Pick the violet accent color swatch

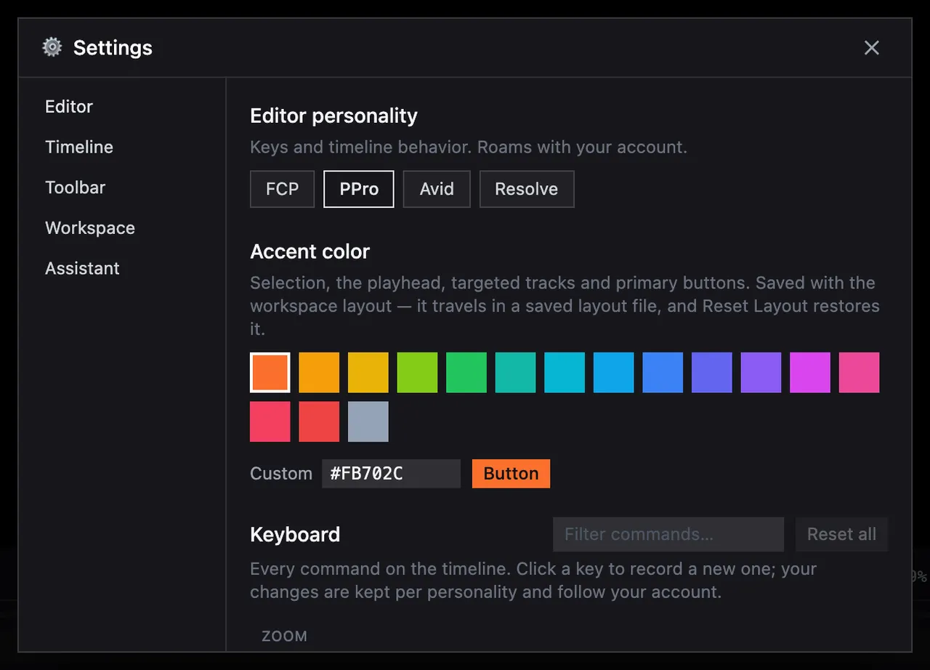point(761,373)
